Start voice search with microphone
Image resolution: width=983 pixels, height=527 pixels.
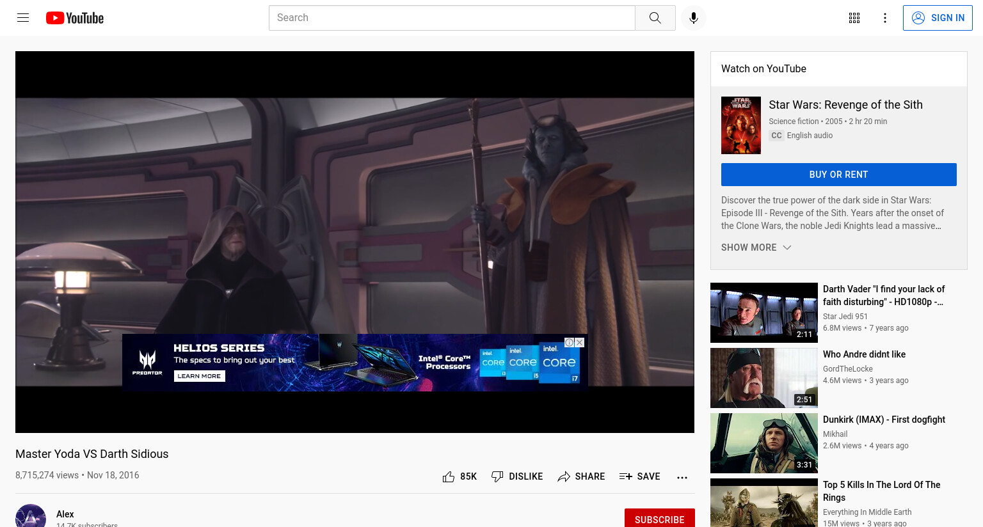tap(694, 18)
